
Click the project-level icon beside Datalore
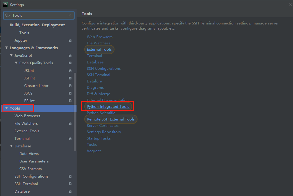pyautogui.click(x=70, y=191)
